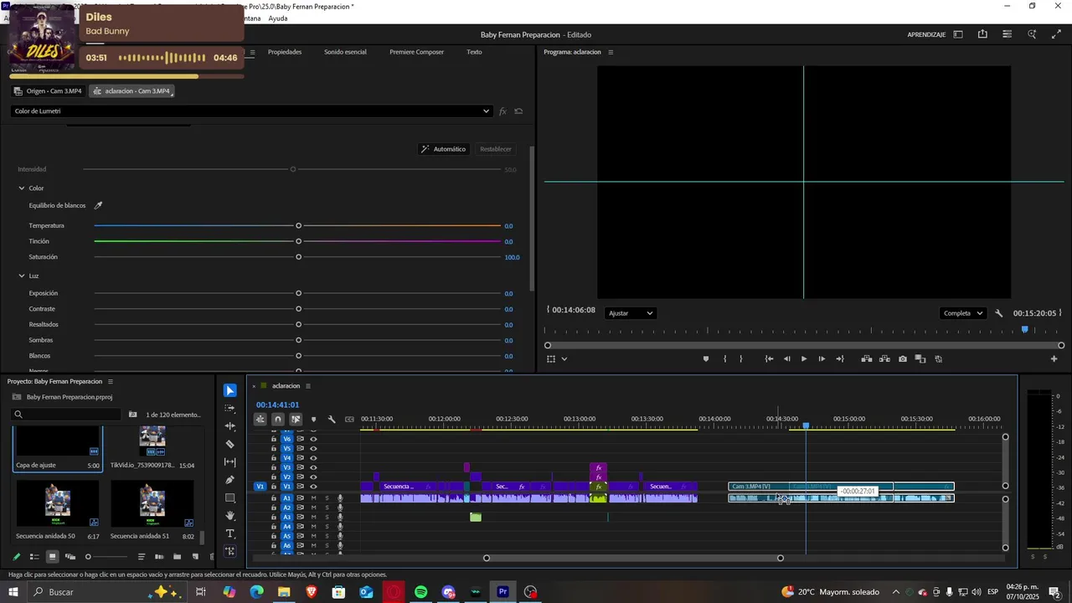Export frame with camera icon
Screen dimensions: 1072x603
[903, 359]
